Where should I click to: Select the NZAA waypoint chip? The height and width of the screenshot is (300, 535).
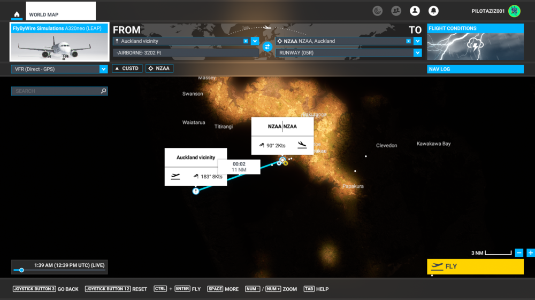pos(159,68)
